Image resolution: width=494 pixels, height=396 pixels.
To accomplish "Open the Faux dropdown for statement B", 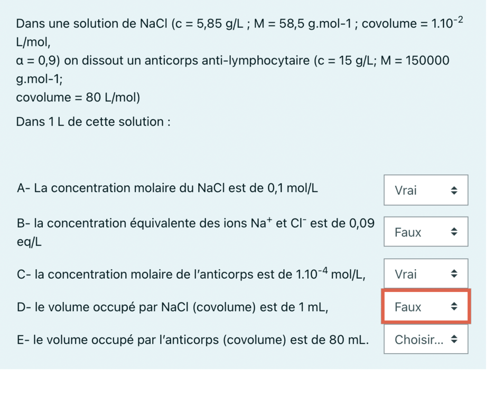I will (425, 232).
